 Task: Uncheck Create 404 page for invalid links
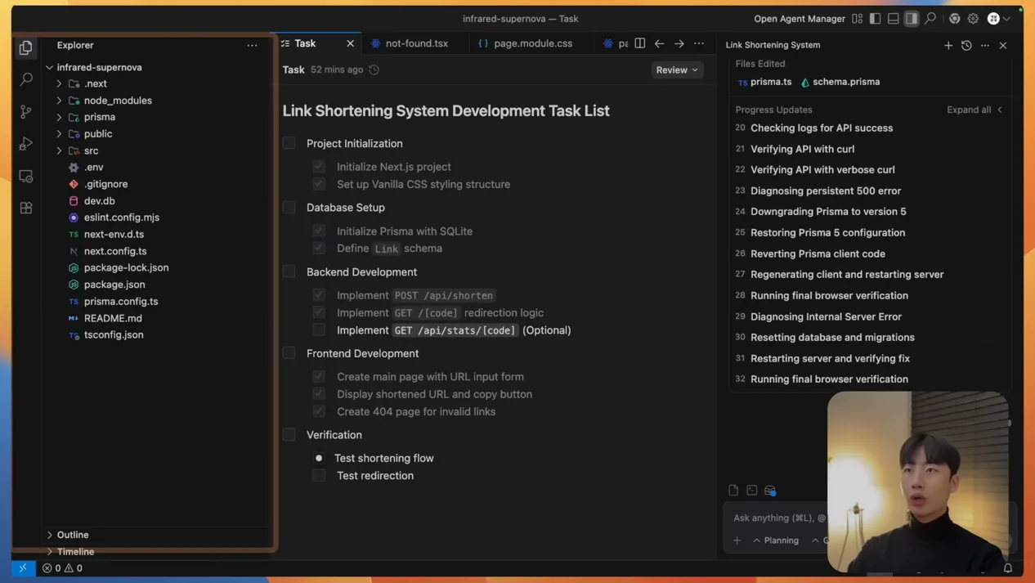pos(319,411)
